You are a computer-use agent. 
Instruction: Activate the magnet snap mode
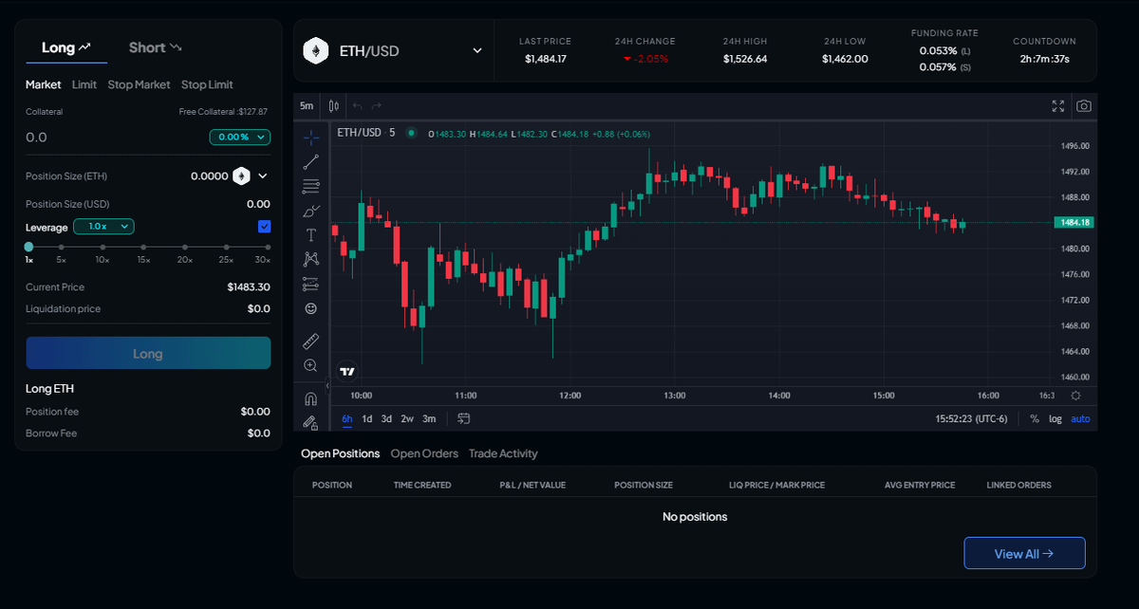(310, 398)
